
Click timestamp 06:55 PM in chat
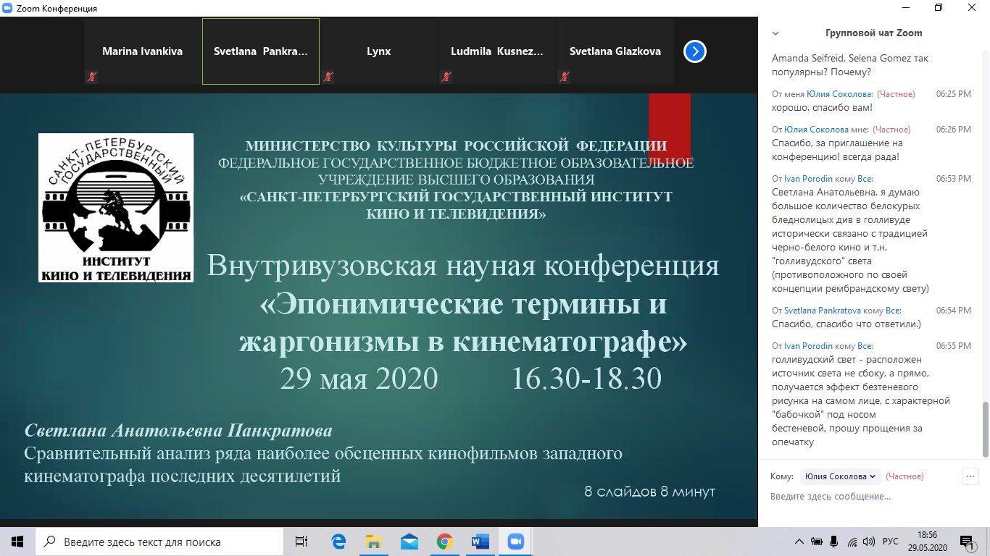tap(954, 346)
